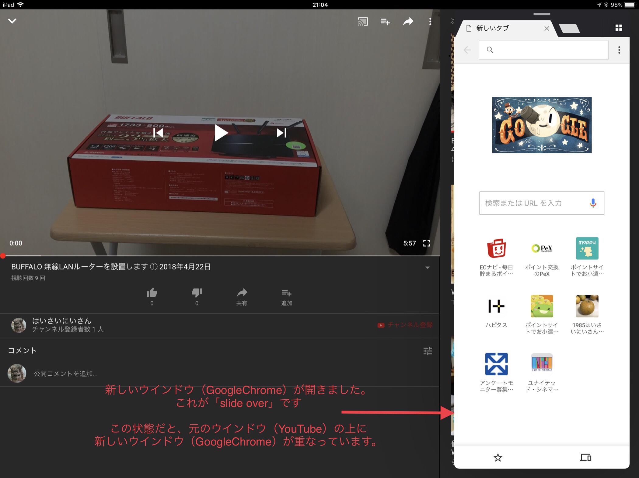The height and width of the screenshot is (478, 639).
Task: Expand the video description arrow
Action: [x=427, y=268]
